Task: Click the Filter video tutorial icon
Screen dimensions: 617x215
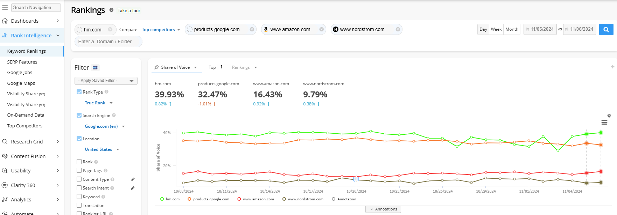Action: point(95,68)
